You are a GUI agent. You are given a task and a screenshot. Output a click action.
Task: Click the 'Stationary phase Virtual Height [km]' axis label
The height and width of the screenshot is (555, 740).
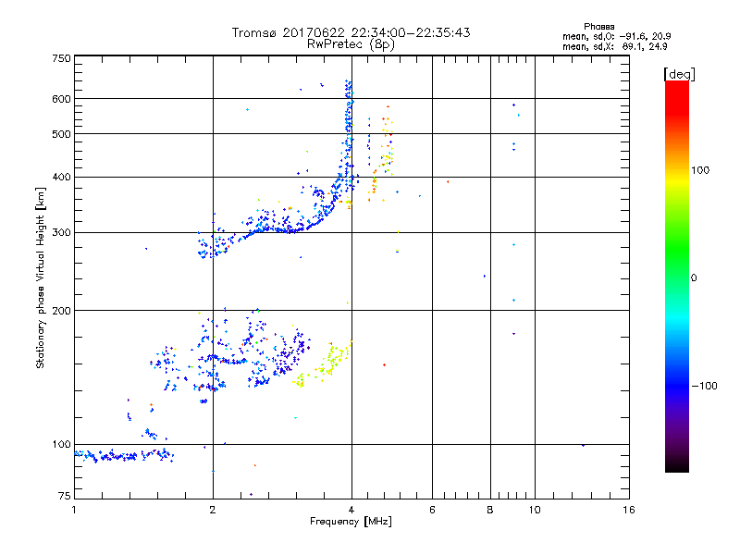(x=41, y=277)
